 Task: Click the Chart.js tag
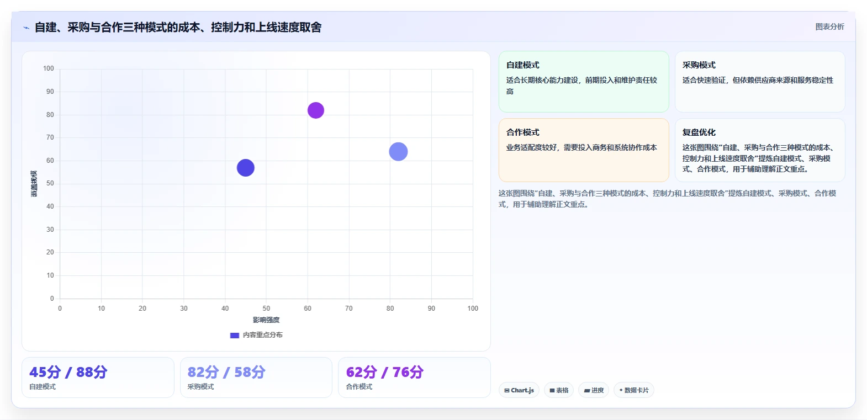(x=519, y=390)
